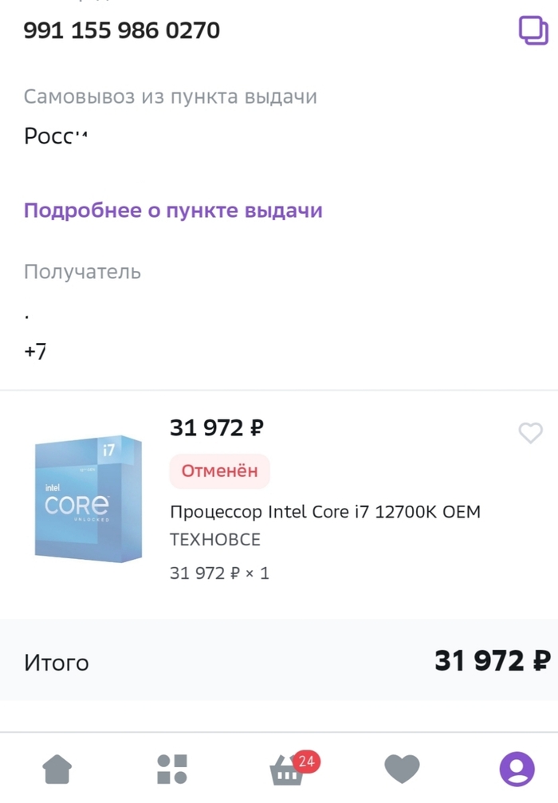Open seller ТЕХНОВСЕ page
558x803 pixels.
[215, 540]
